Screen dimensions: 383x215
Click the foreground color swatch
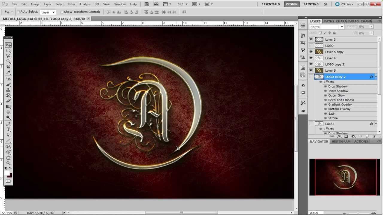click(x=7, y=173)
